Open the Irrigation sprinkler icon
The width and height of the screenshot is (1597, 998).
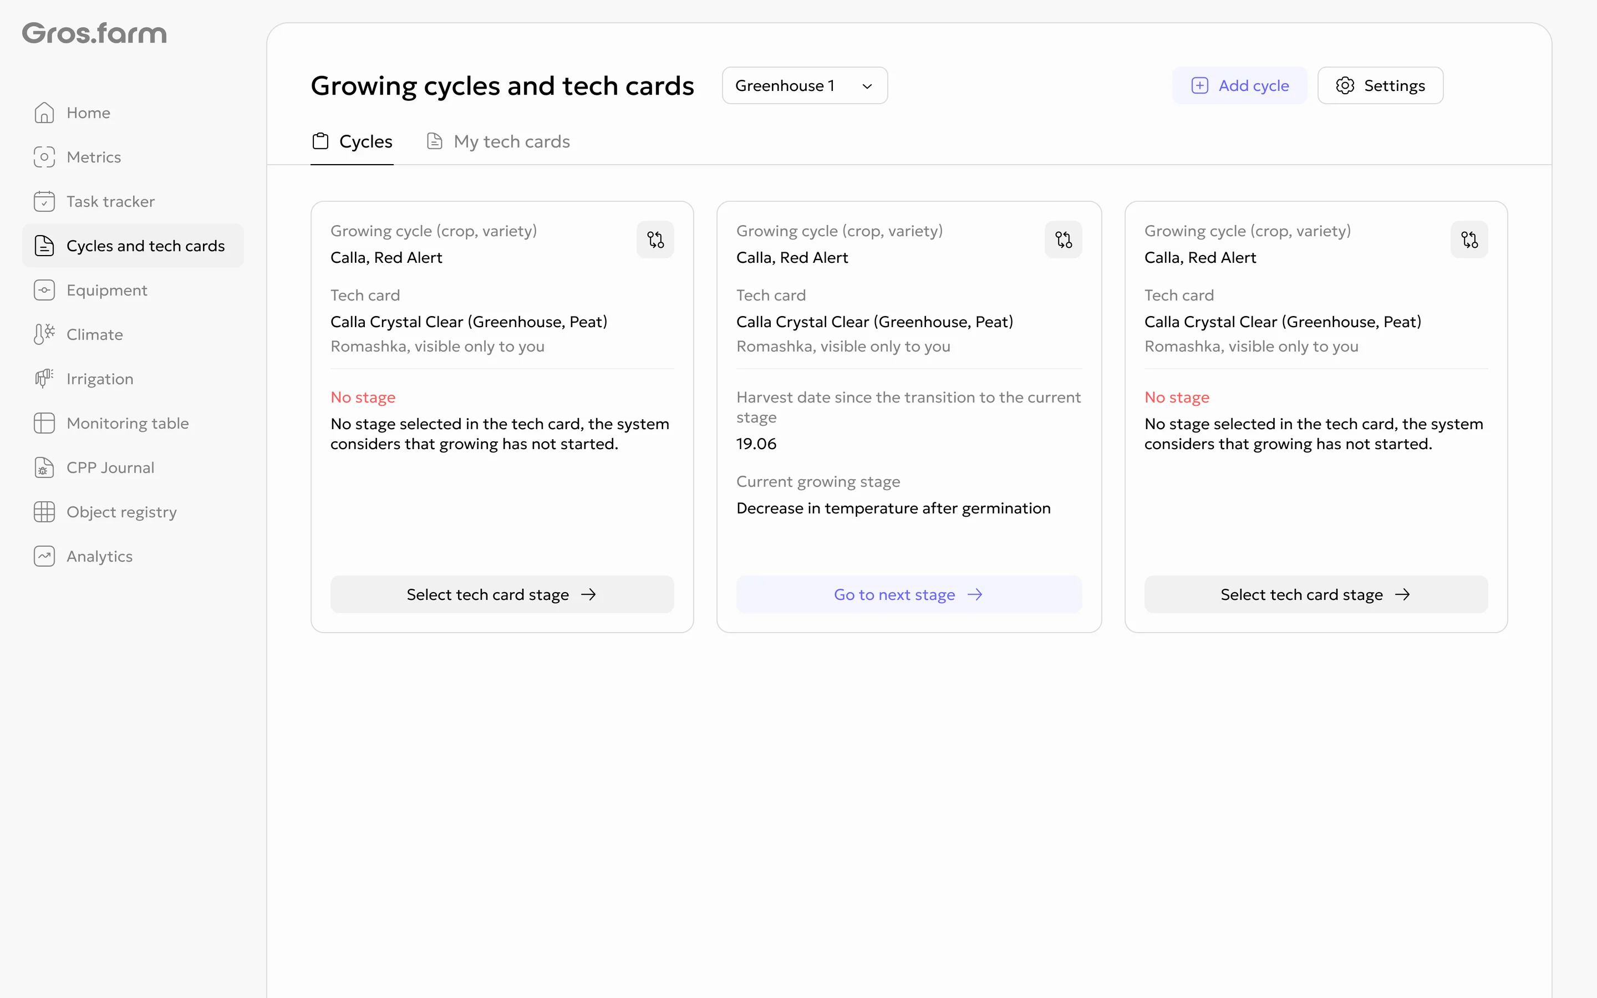pos(44,379)
